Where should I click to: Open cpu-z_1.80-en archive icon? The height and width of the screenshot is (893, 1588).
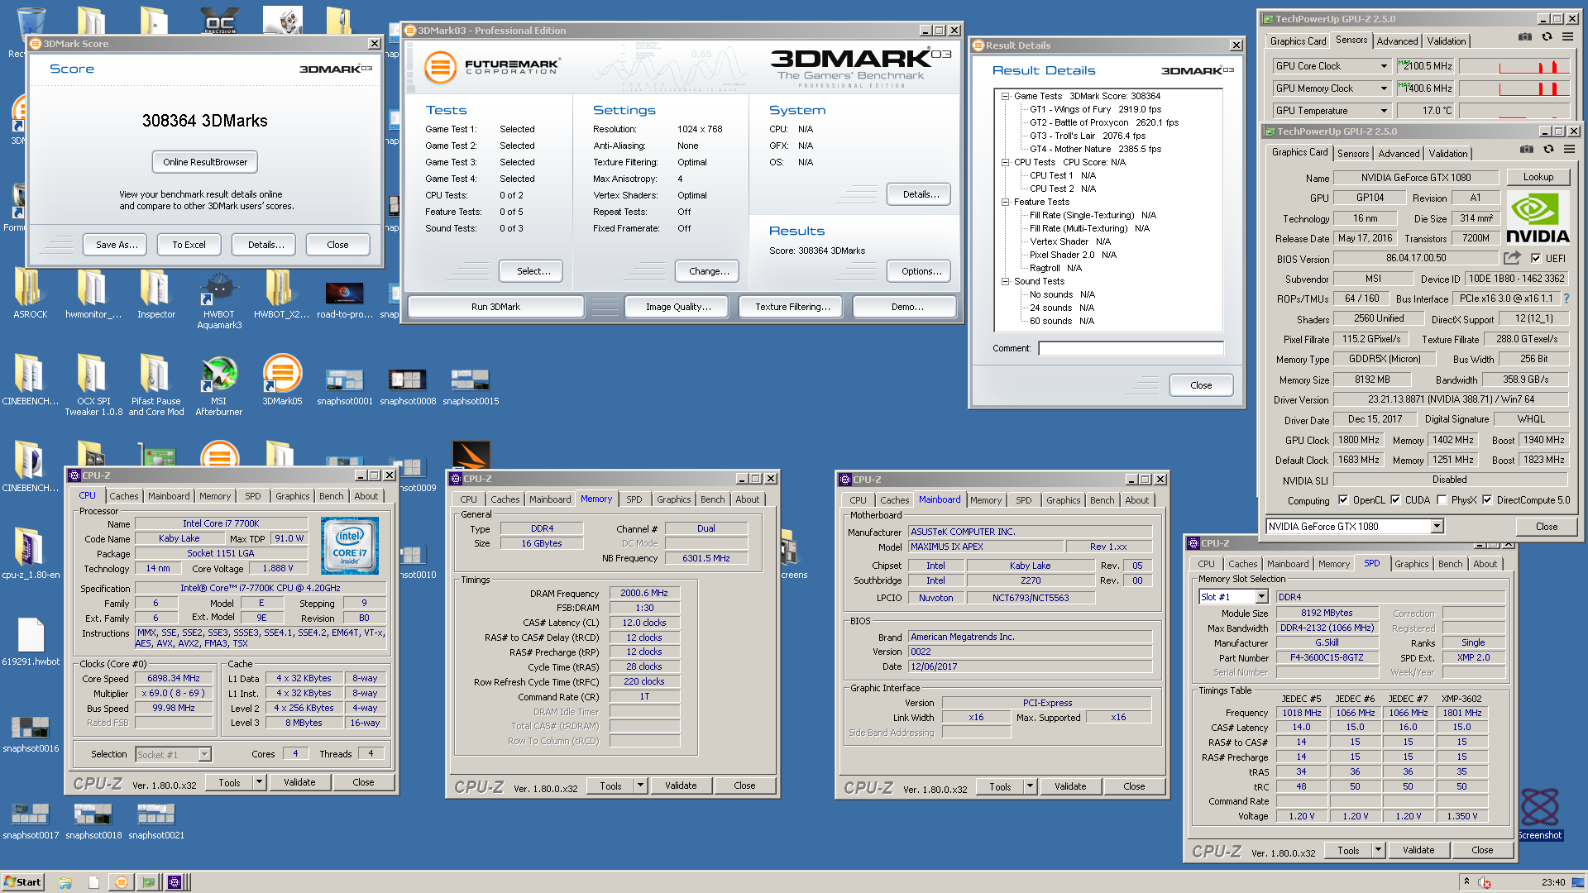coord(31,554)
